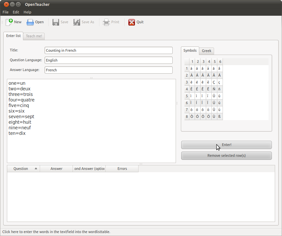Click Remove selected row(s) button
This screenshot has width=282, height=236.
click(226, 155)
